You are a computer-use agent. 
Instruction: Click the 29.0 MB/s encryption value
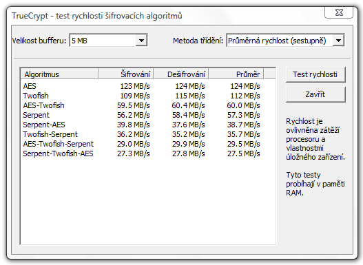coord(134,144)
